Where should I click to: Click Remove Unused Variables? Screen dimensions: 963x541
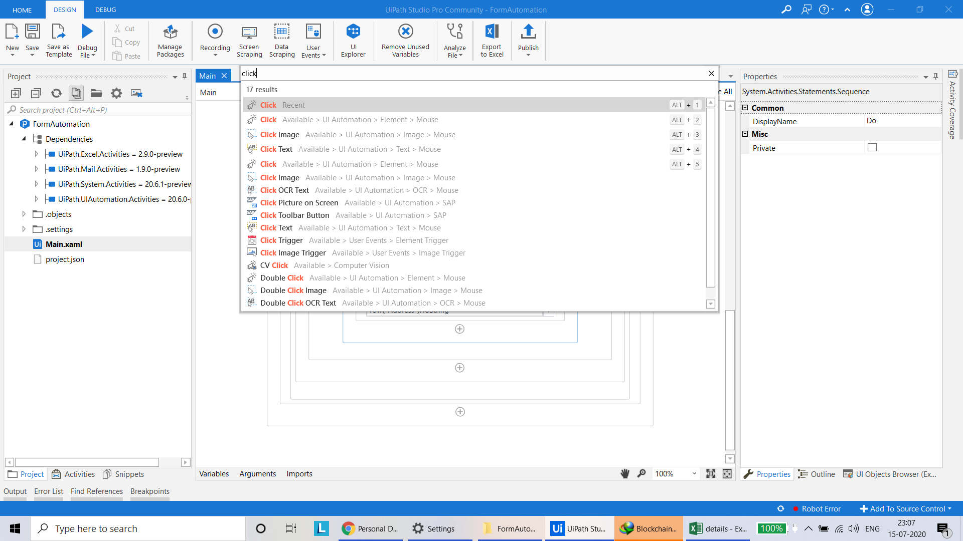point(405,41)
